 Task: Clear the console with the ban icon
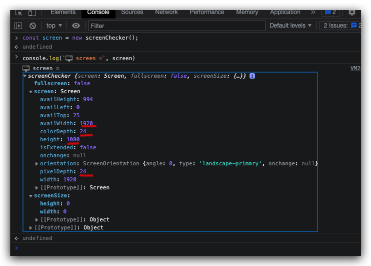pyautogui.click(x=32, y=26)
